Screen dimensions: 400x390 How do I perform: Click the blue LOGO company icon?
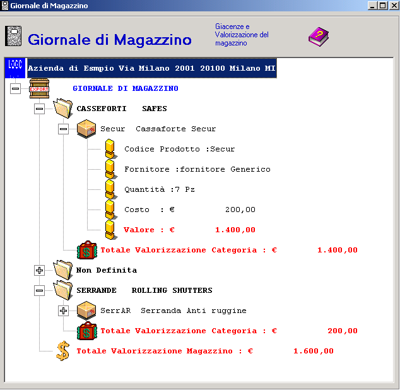15,68
